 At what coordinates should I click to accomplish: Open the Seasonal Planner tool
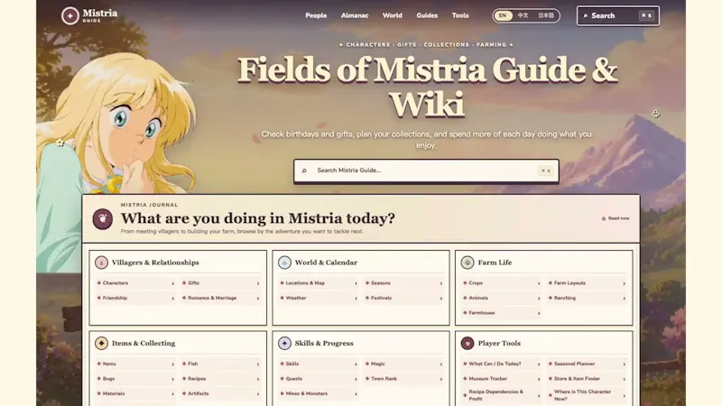(x=587, y=364)
